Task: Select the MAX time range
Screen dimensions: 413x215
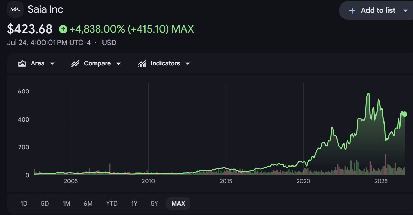Action: tap(178, 204)
